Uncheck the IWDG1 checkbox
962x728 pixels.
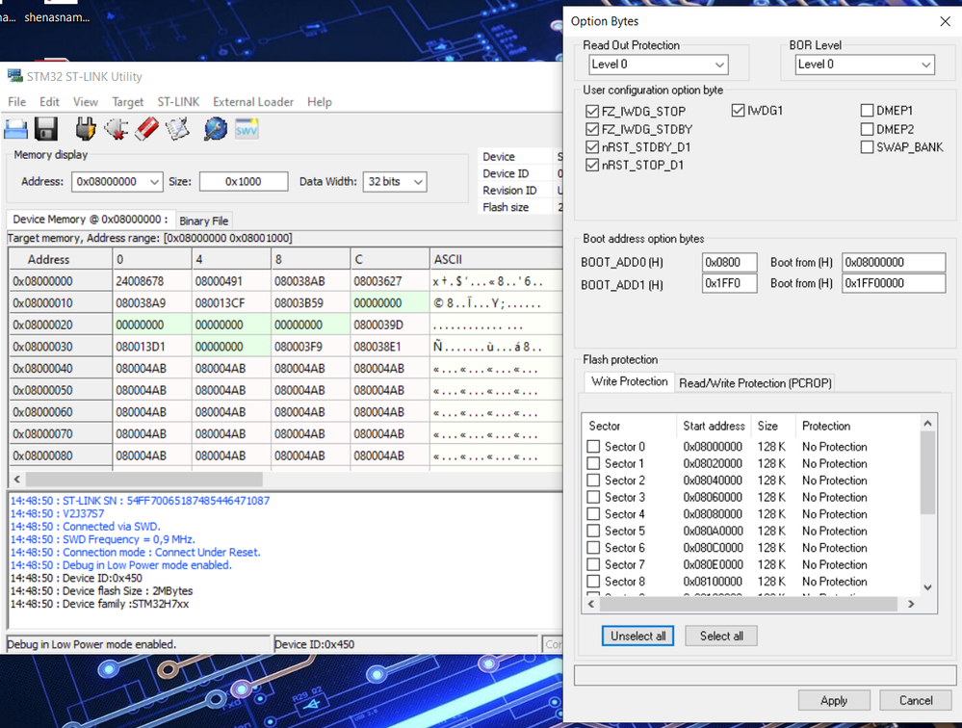(x=738, y=111)
